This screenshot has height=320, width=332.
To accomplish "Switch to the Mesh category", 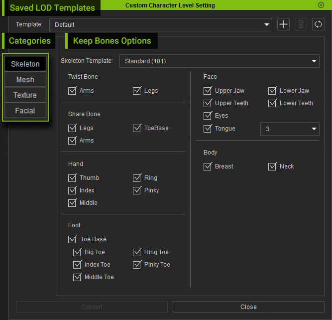I will tap(25, 80).
